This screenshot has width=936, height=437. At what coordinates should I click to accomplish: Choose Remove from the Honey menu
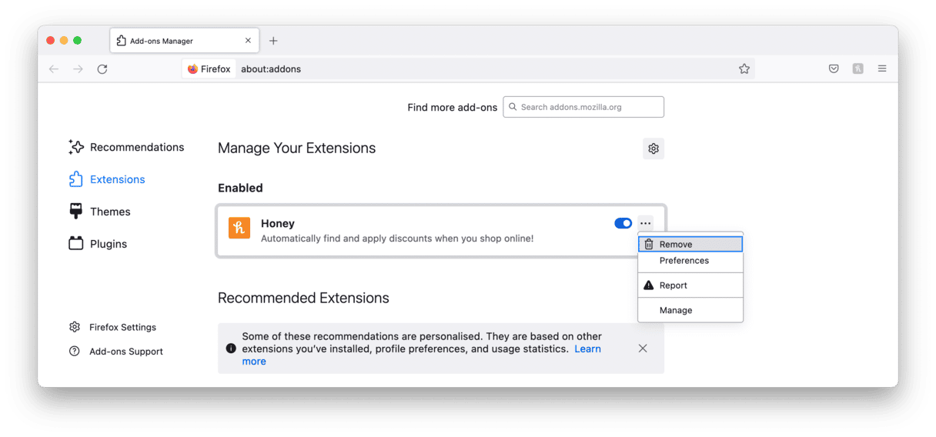click(690, 244)
